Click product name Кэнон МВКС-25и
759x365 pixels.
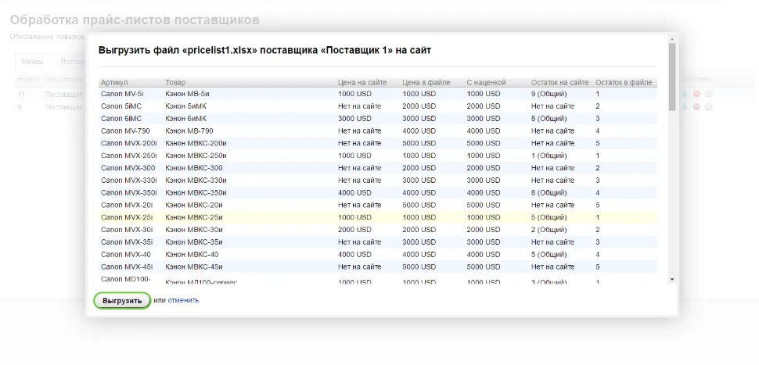click(x=194, y=217)
